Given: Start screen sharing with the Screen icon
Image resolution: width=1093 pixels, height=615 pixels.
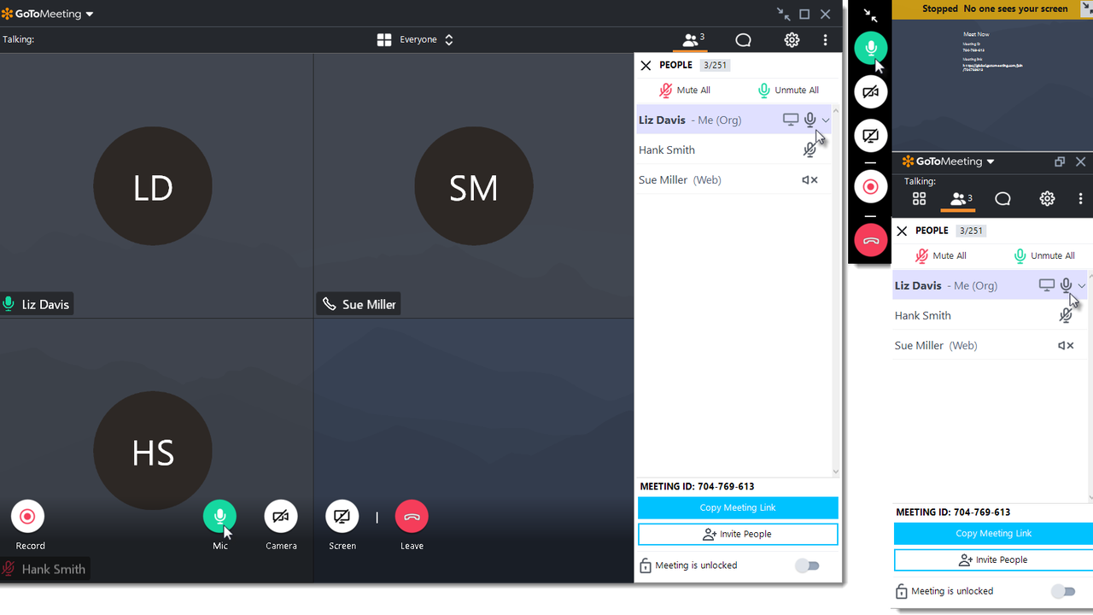Looking at the screenshot, I should click(342, 516).
